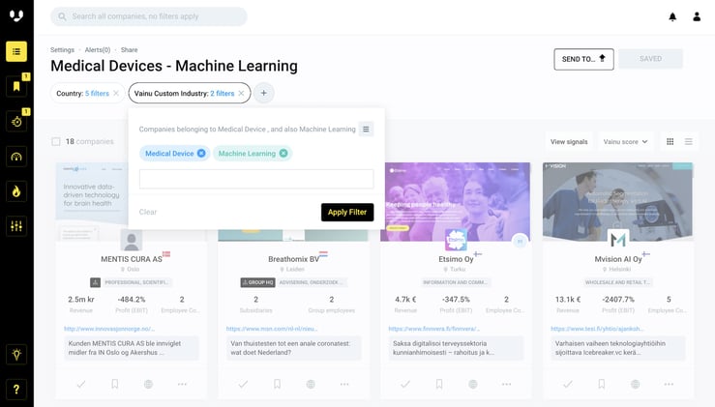Open the speedometer dashboard sidebar icon

(16, 156)
